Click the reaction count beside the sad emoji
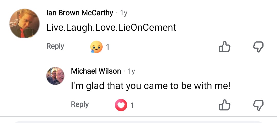 tap(108, 47)
